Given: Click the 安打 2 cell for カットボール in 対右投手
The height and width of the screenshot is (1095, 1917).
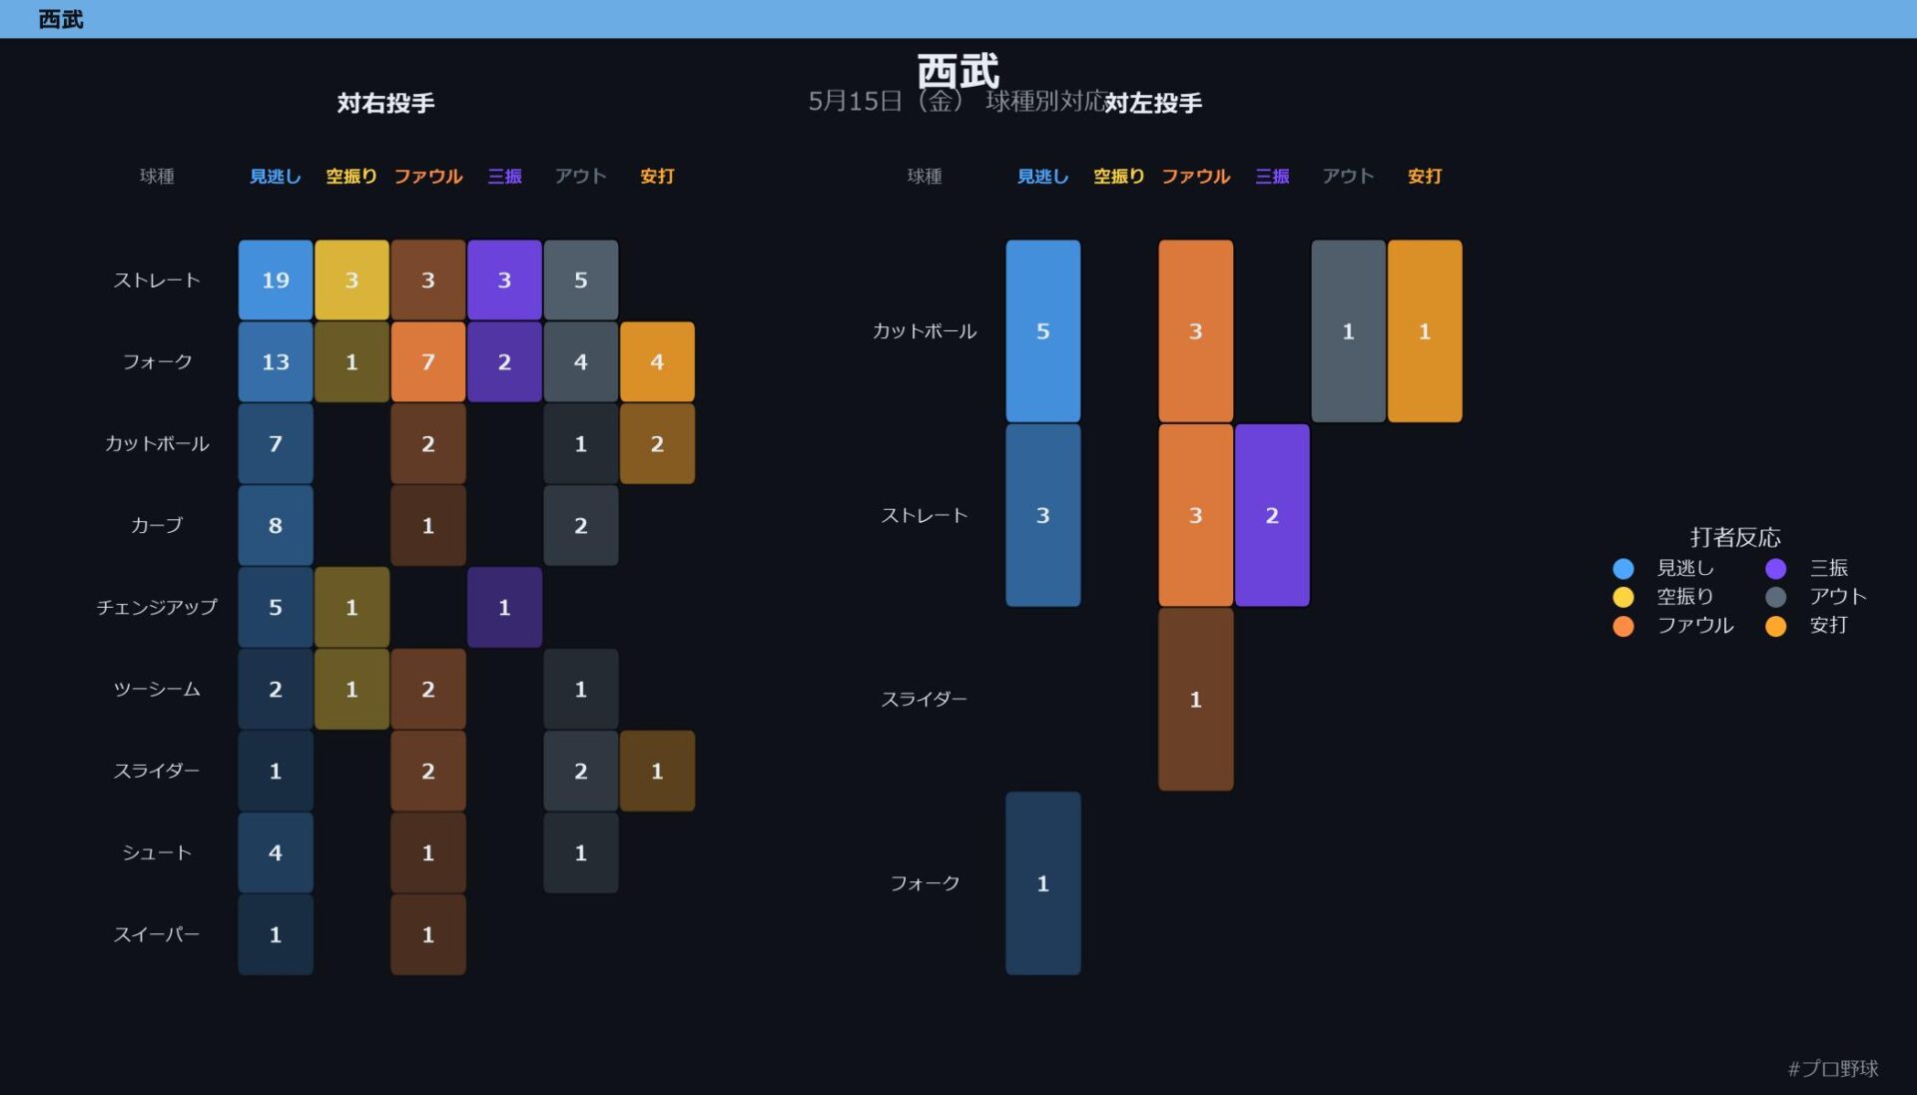Looking at the screenshot, I should pos(657,444).
